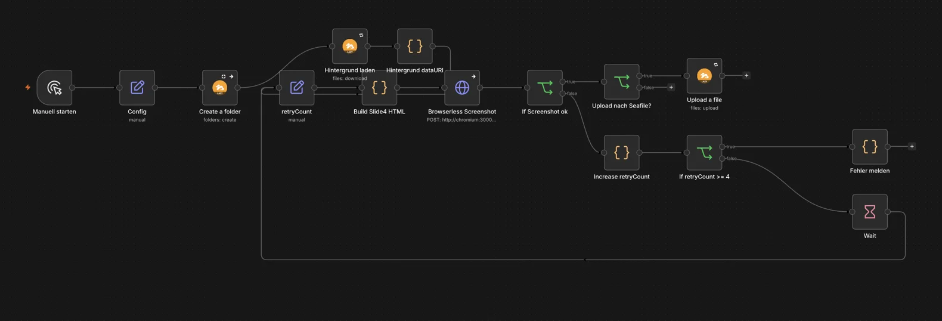Select the Wait hourglass node

click(870, 212)
